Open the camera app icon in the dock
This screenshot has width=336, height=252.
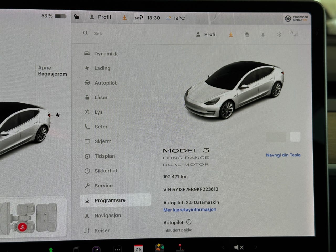pyautogui.click(x=96, y=249)
